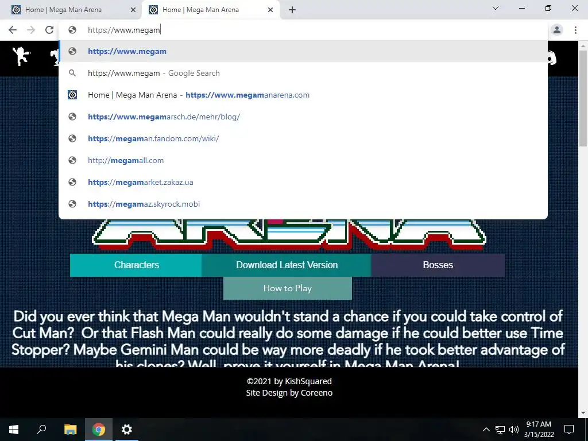This screenshot has width=588, height=441.
Task: Click the Site Design by Coreeno text
Action: point(289,393)
